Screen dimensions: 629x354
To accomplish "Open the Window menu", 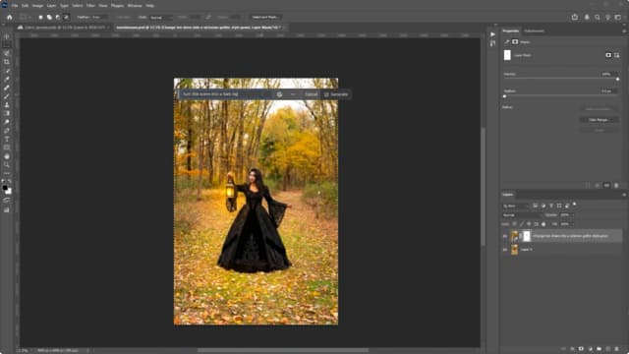I will tap(135, 6).
